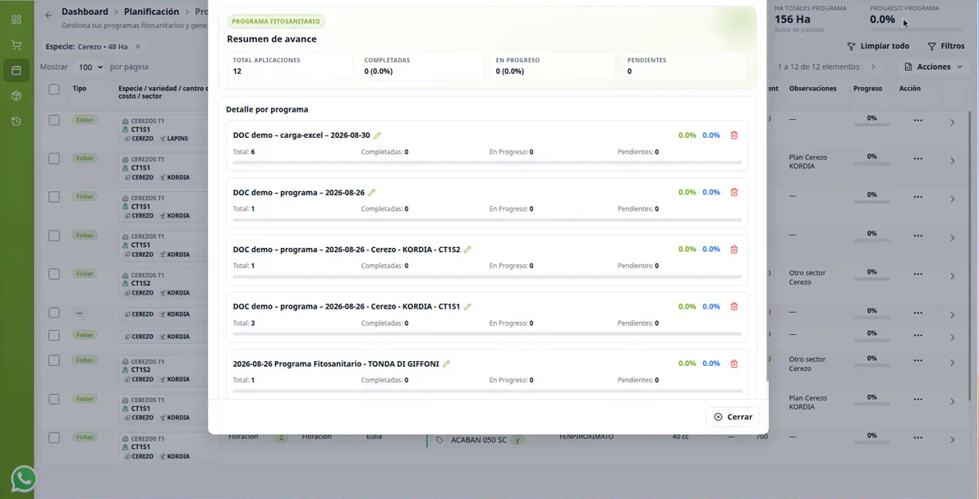Check the first CT1S1 LAPINS row checkbox
This screenshot has width=979, height=499.
[54, 120]
